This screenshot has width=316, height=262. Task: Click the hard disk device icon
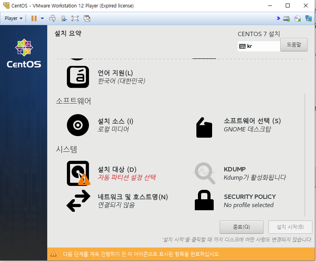coord(286,19)
